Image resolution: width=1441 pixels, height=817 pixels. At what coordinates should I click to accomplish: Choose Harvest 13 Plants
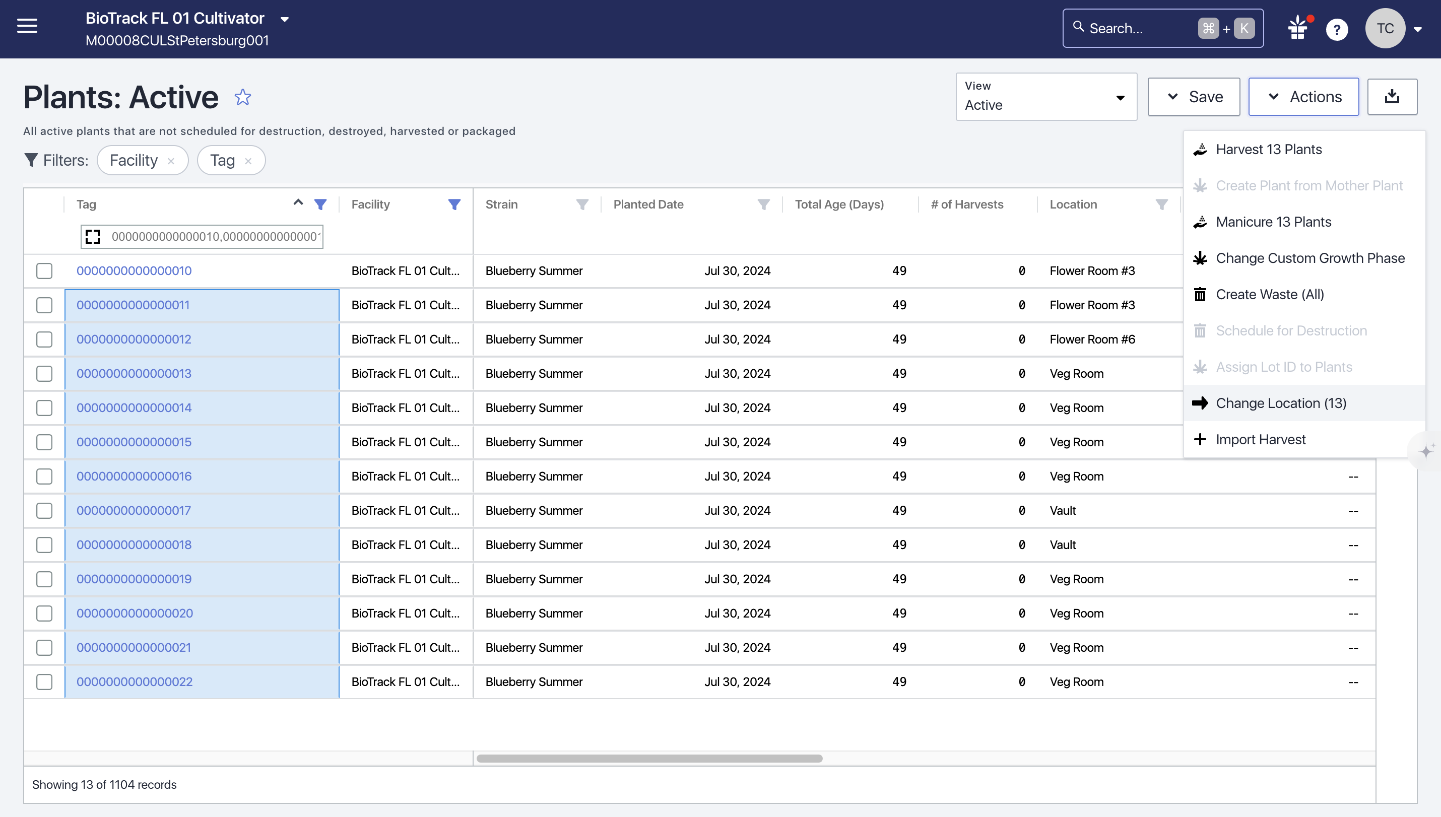tap(1304, 149)
